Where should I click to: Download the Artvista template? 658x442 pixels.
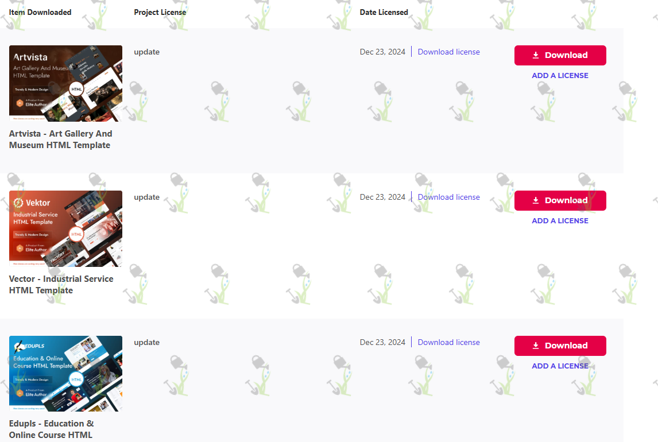(560, 55)
